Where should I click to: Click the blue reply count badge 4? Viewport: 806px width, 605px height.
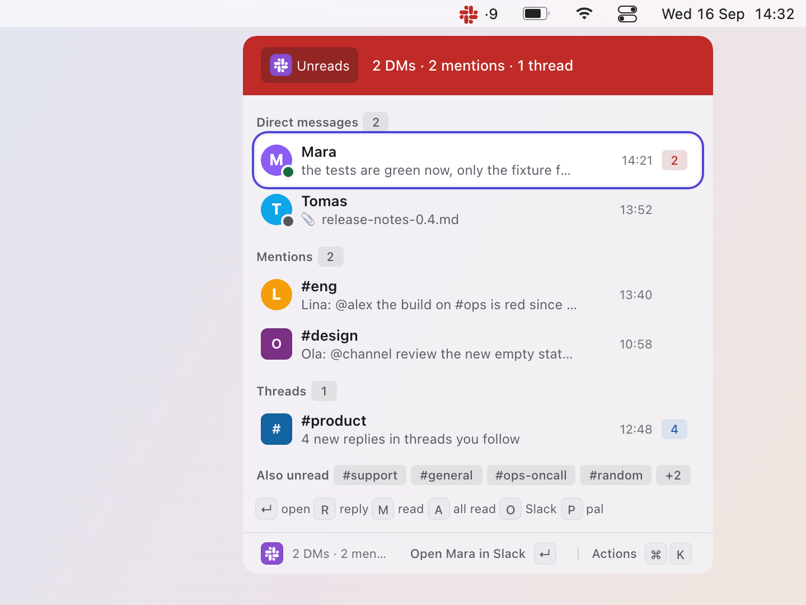674,429
